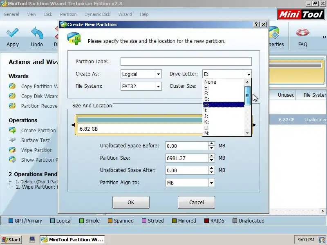Select drive letter F:
327x245 pixels.
coord(224,94)
